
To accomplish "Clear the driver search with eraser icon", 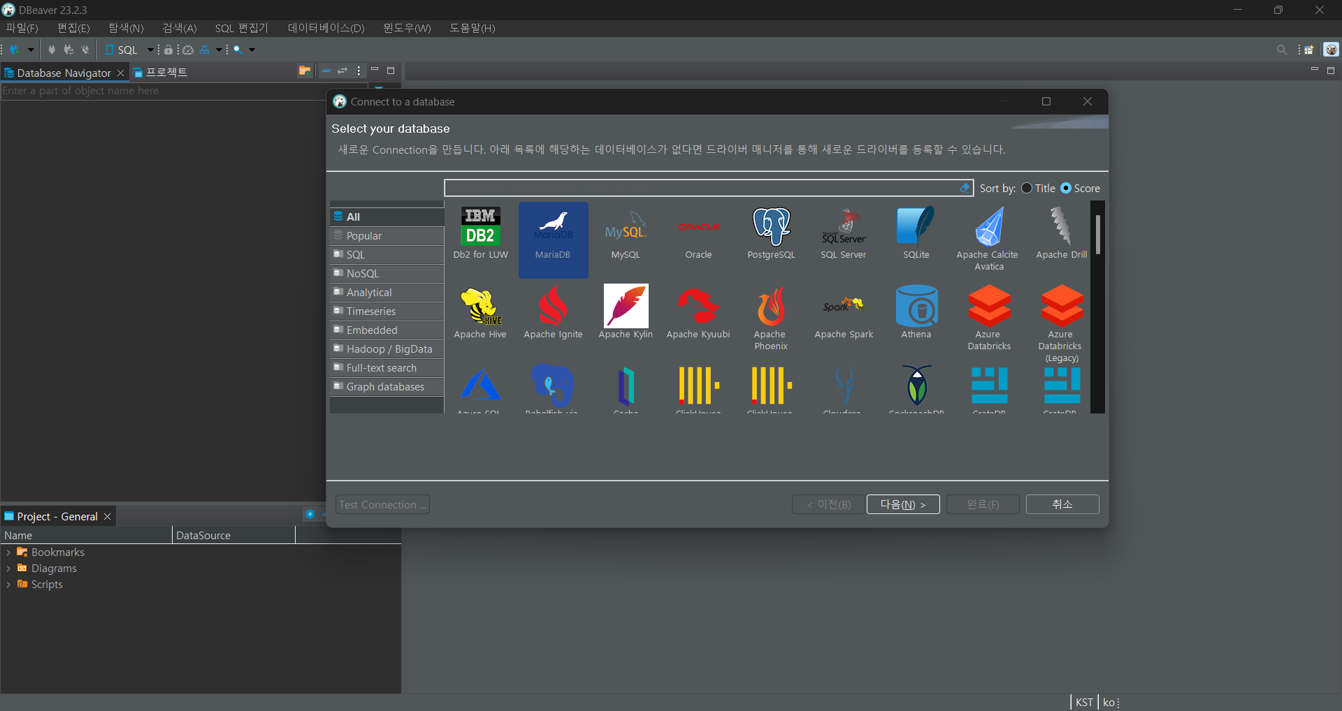I will pos(965,188).
